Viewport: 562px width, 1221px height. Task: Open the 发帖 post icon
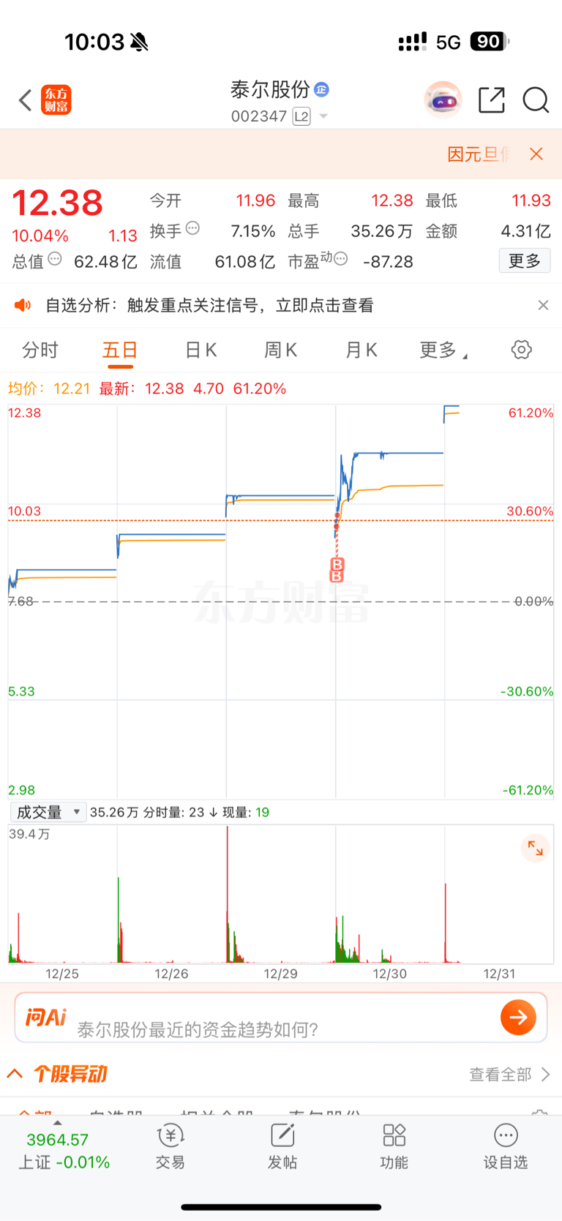282,1147
